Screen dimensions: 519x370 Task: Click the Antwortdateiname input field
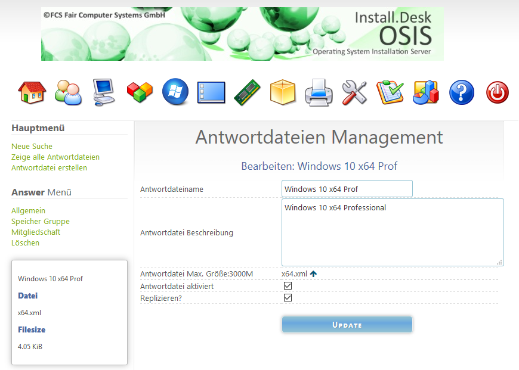pyautogui.click(x=347, y=189)
